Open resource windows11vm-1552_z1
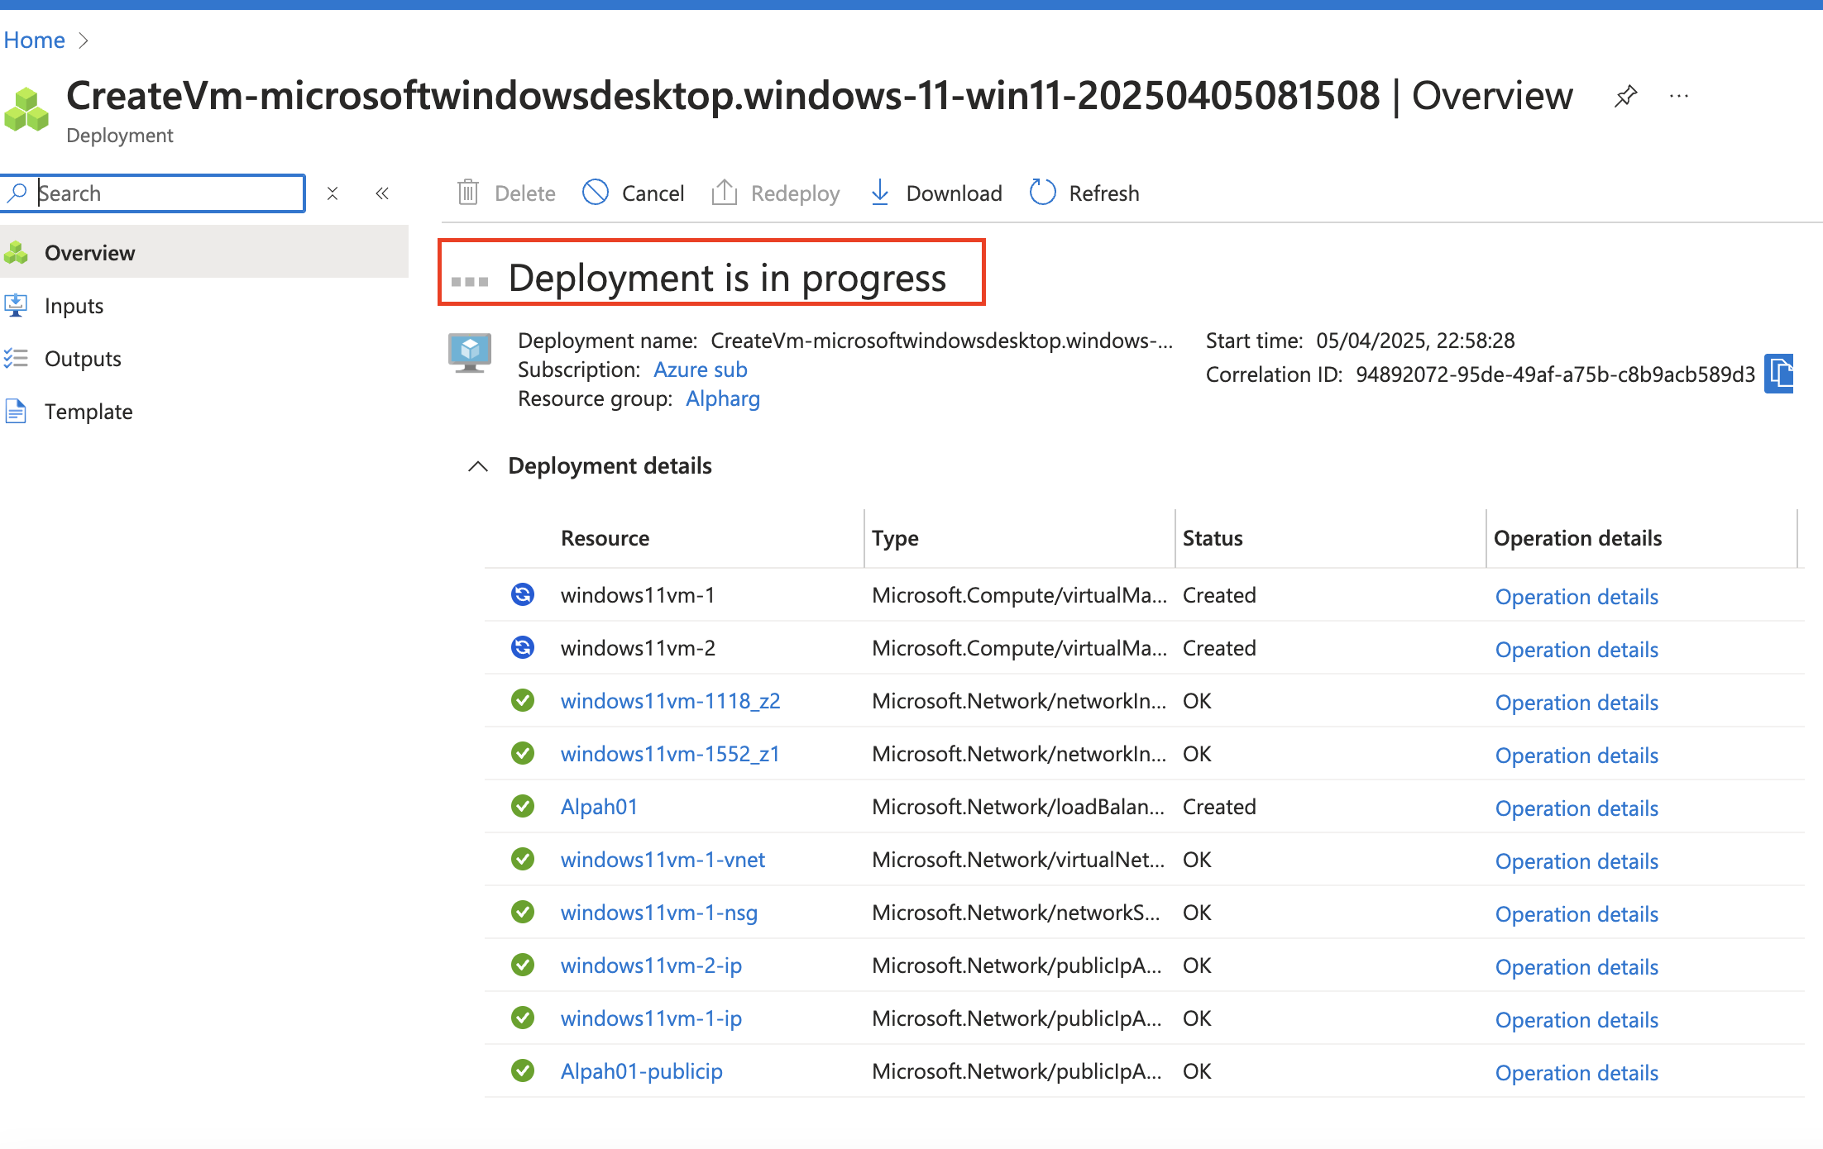This screenshot has height=1149, width=1823. (670, 754)
